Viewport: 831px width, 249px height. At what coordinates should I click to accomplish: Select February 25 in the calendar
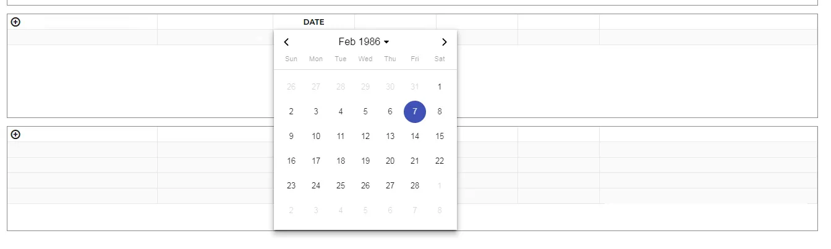341,186
